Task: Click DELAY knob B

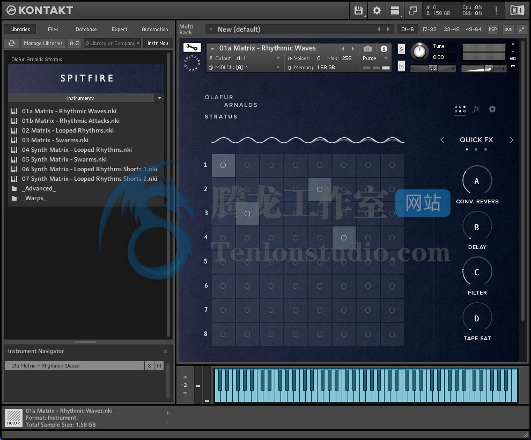Action: pyautogui.click(x=477, y=227)
